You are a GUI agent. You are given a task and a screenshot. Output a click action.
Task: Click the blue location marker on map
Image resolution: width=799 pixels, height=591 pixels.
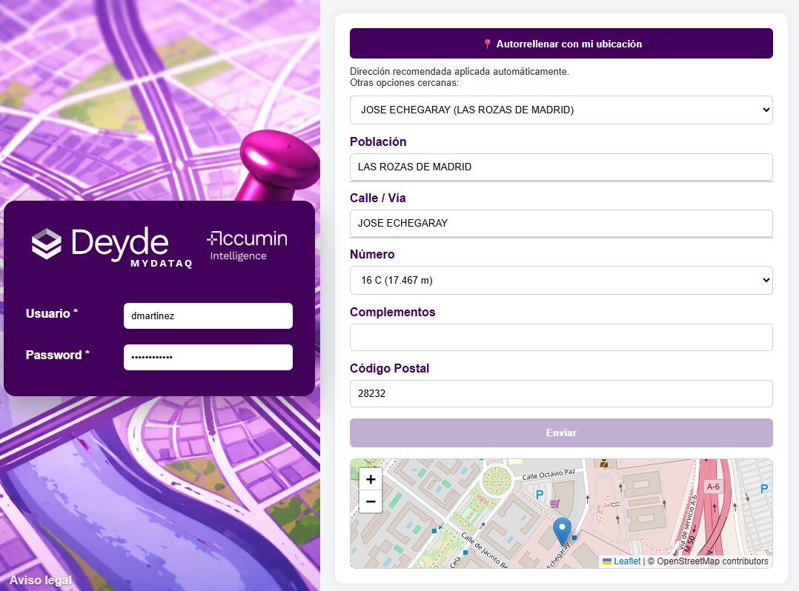point(563,531)
